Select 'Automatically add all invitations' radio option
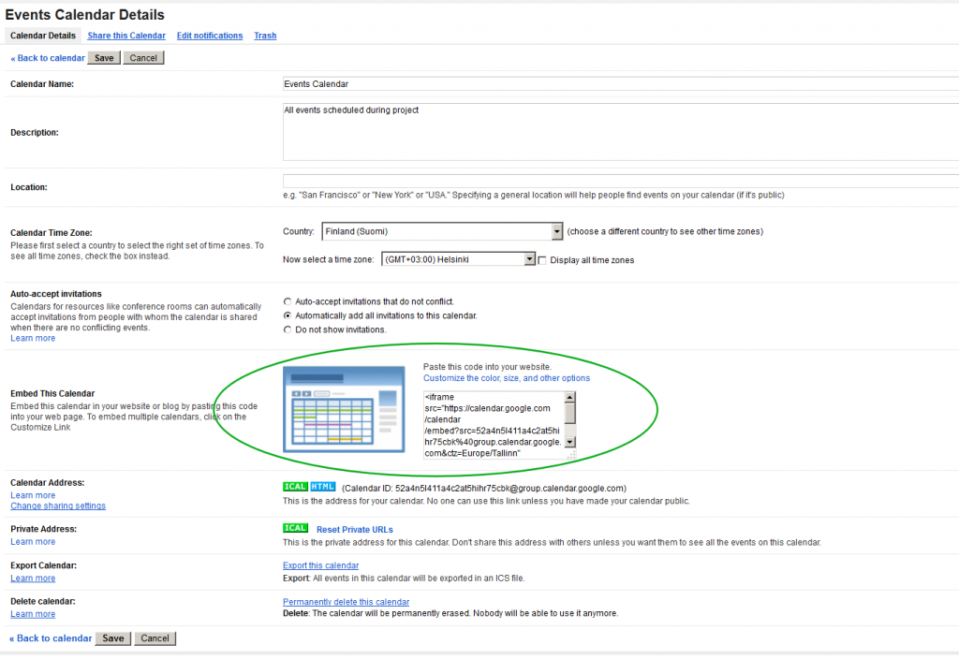959x659 pixels. pyautogui.click(x=288, y=315)
